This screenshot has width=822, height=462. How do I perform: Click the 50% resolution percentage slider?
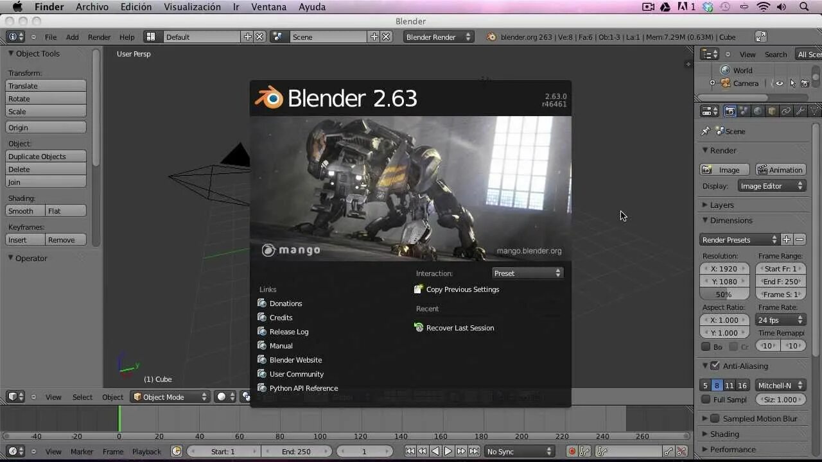click(724, 295)
